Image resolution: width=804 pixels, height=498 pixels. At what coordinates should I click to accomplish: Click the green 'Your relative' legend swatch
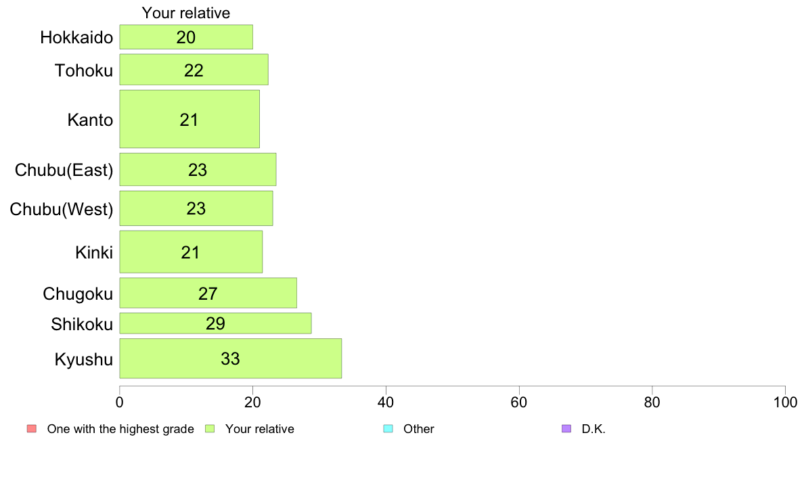click(x=210, y=429)
